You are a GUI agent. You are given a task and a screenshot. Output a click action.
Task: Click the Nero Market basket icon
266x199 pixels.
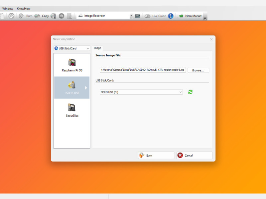pos(181,16)
